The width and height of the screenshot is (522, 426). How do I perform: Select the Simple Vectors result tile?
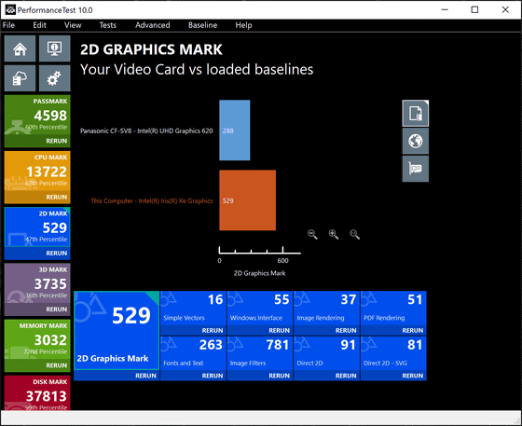[193, 309]
